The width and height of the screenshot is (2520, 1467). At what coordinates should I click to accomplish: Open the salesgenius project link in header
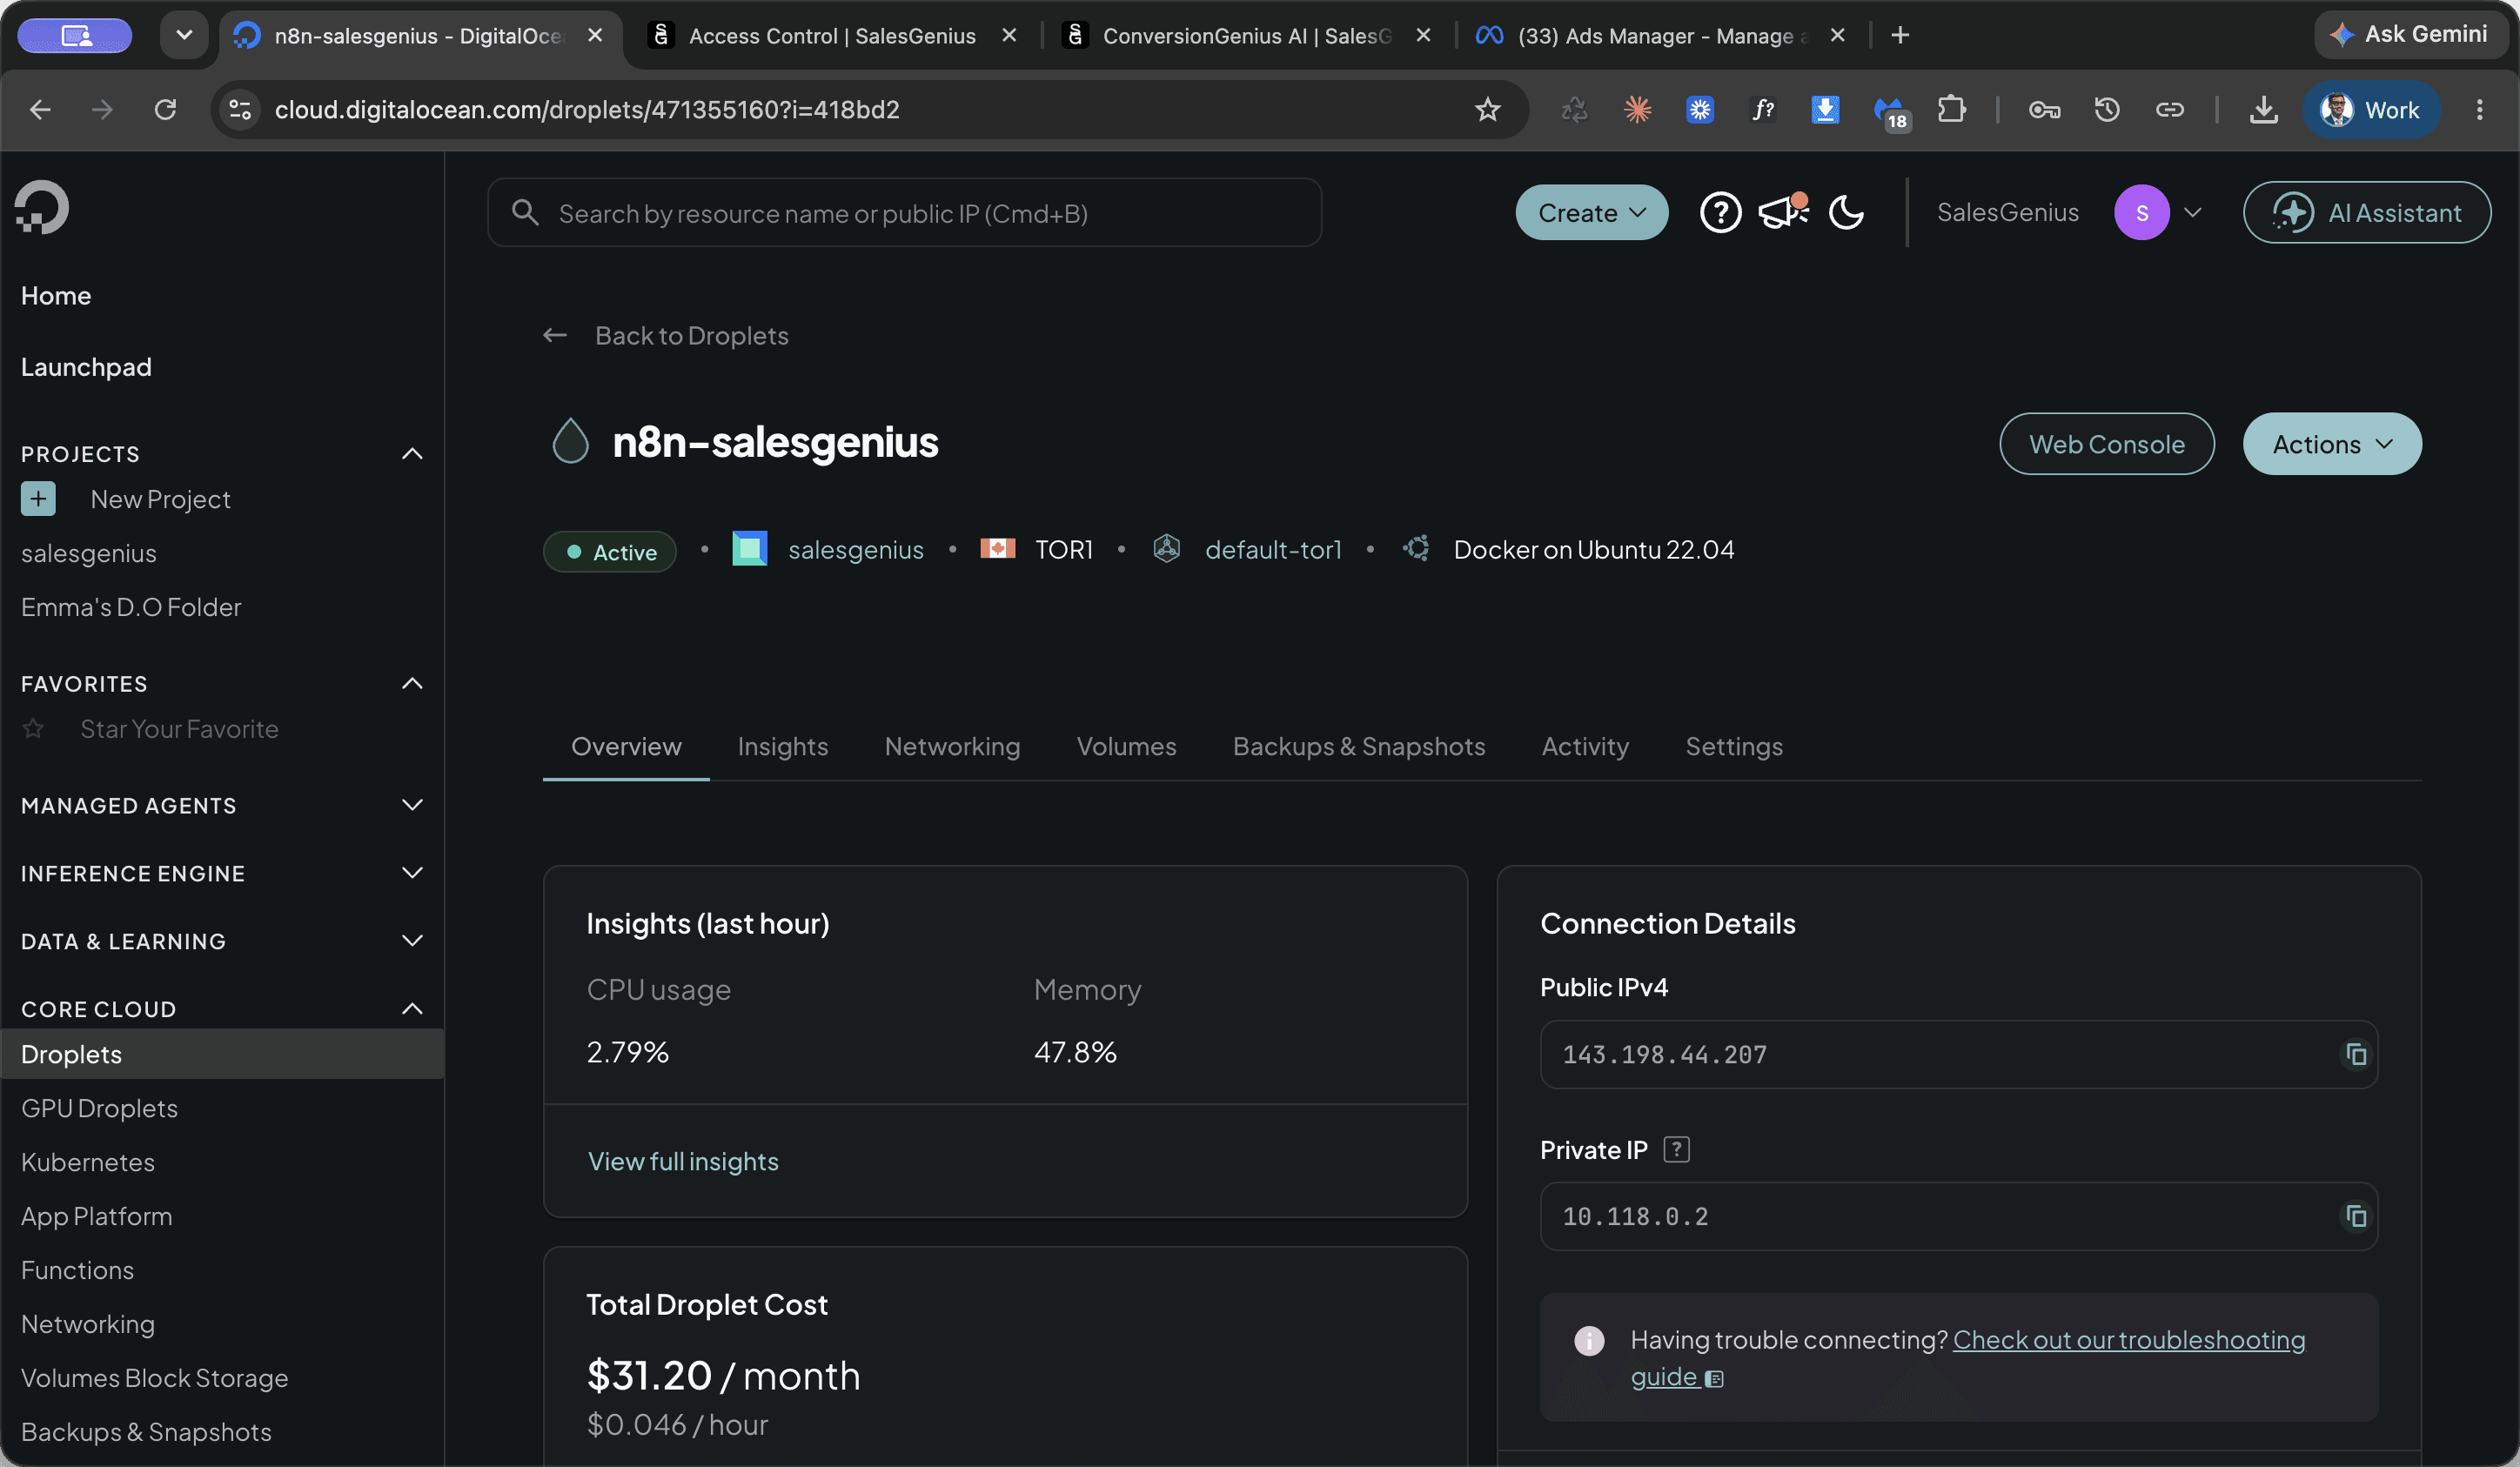855,550
